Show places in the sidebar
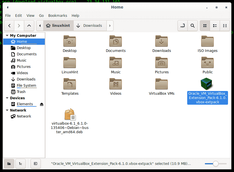 [9, 164]
